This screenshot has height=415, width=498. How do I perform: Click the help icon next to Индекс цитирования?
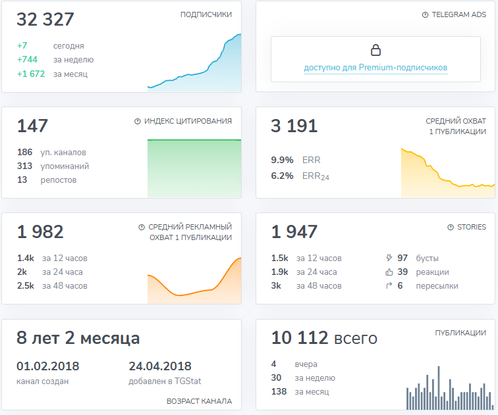[x=138, y=121]
